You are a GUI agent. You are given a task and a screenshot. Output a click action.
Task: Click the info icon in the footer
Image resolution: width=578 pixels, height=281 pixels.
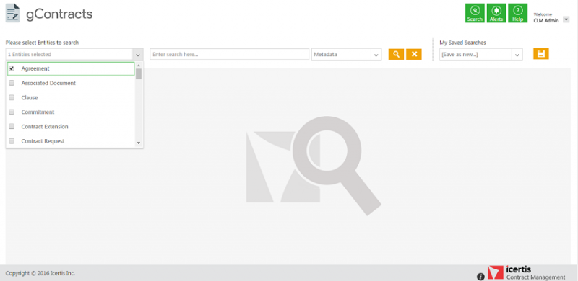(x=480, y=277)
